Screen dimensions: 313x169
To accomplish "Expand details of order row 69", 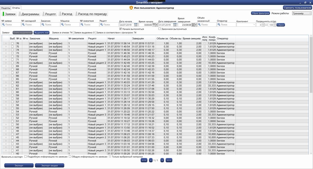I will pos(6,66).
